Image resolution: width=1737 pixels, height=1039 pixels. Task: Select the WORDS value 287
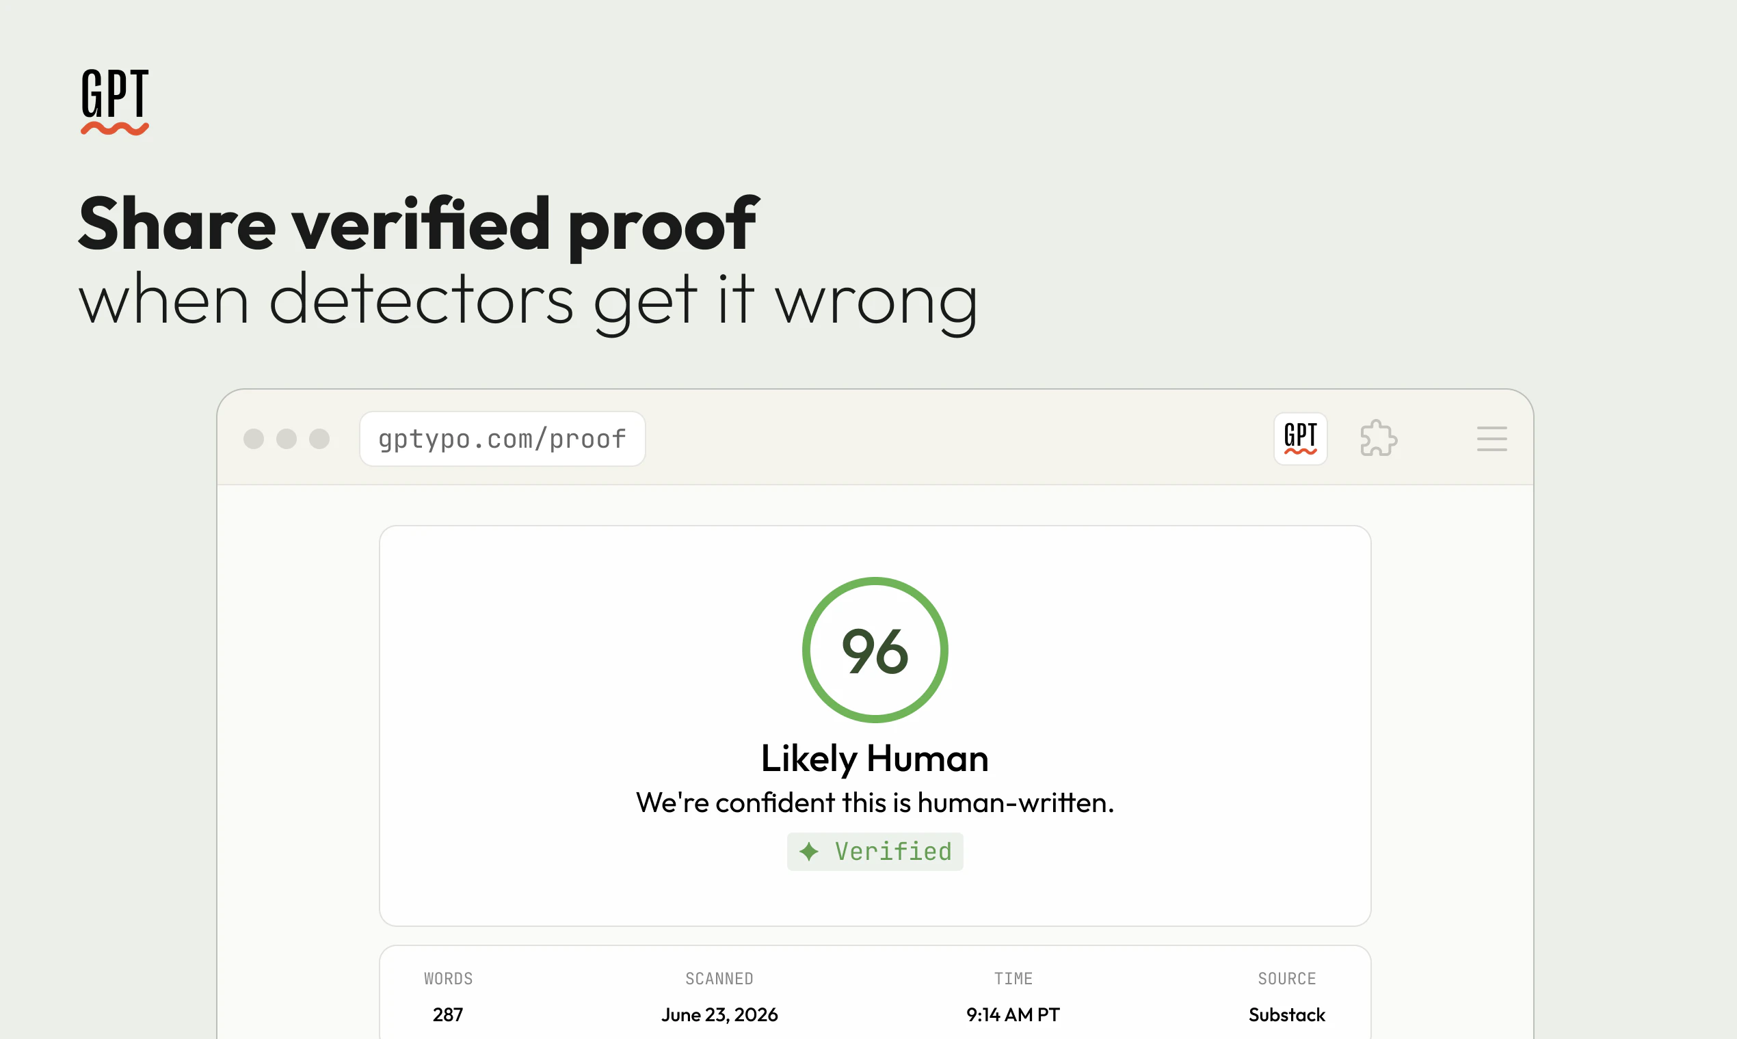click(447, 1014)
